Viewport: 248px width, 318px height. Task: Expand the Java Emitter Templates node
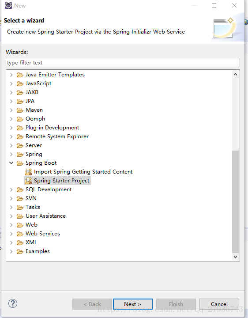pyautogui.click(x=11, y=75)
